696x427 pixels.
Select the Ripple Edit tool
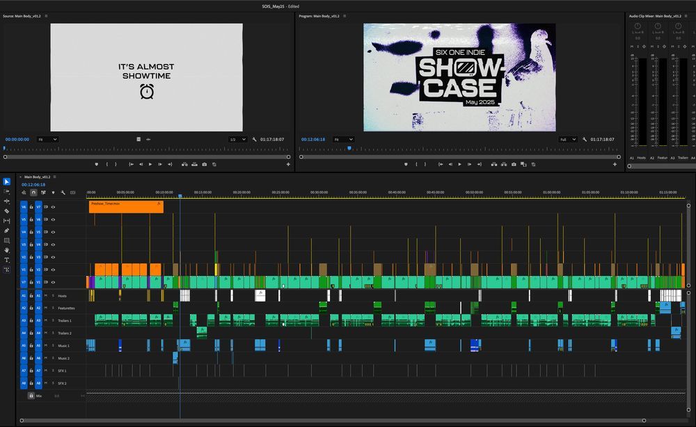(7, 201)
